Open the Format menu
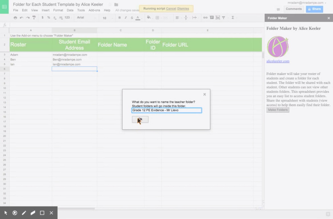Screen dimensions: 333x219 [x=58, y=10]
